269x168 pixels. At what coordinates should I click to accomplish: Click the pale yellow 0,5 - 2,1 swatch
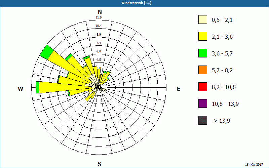203,19
